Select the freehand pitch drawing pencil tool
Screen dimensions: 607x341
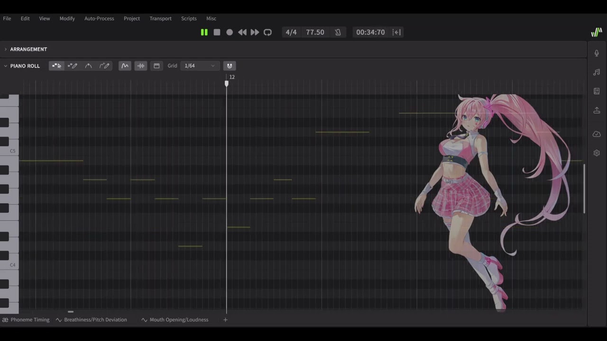point(104,66)
